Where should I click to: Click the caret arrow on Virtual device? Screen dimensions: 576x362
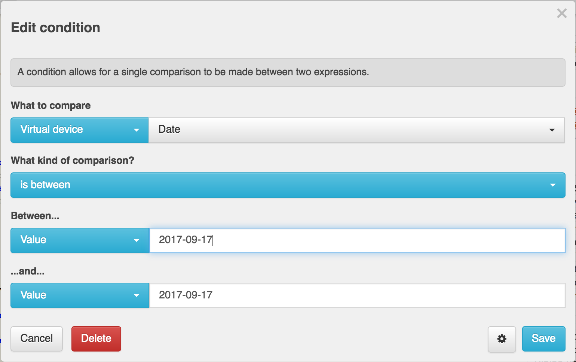[137, 130]
